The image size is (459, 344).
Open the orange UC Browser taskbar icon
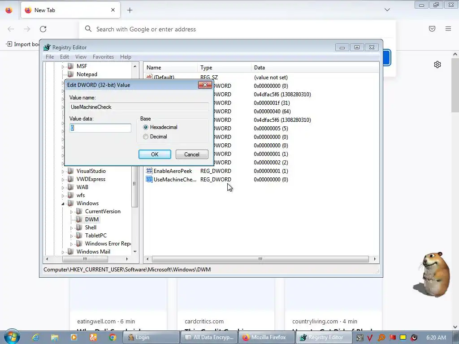click(93, 337)
